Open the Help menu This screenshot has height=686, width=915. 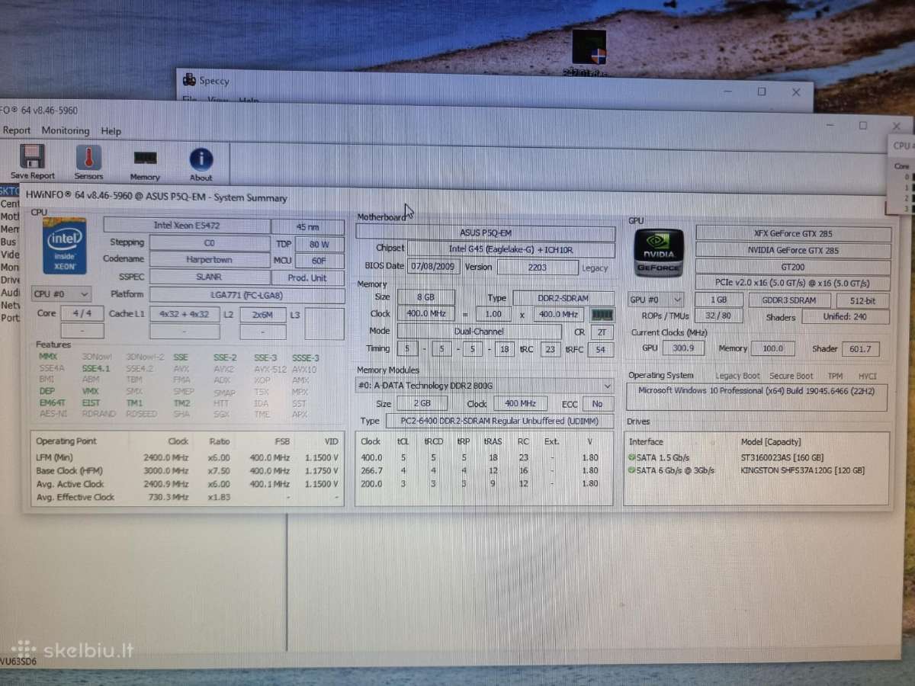pos(111,131)
